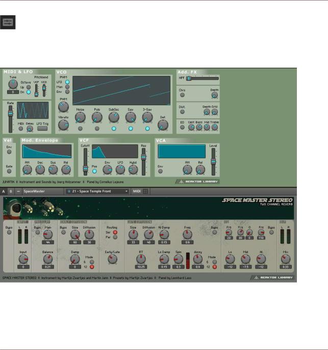
Task: Click the 3-Saw level knob
Action: coord(147,117)
